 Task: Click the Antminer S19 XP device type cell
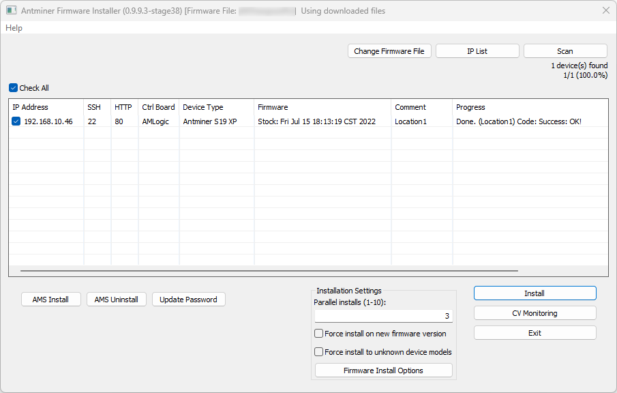[210, 121]
